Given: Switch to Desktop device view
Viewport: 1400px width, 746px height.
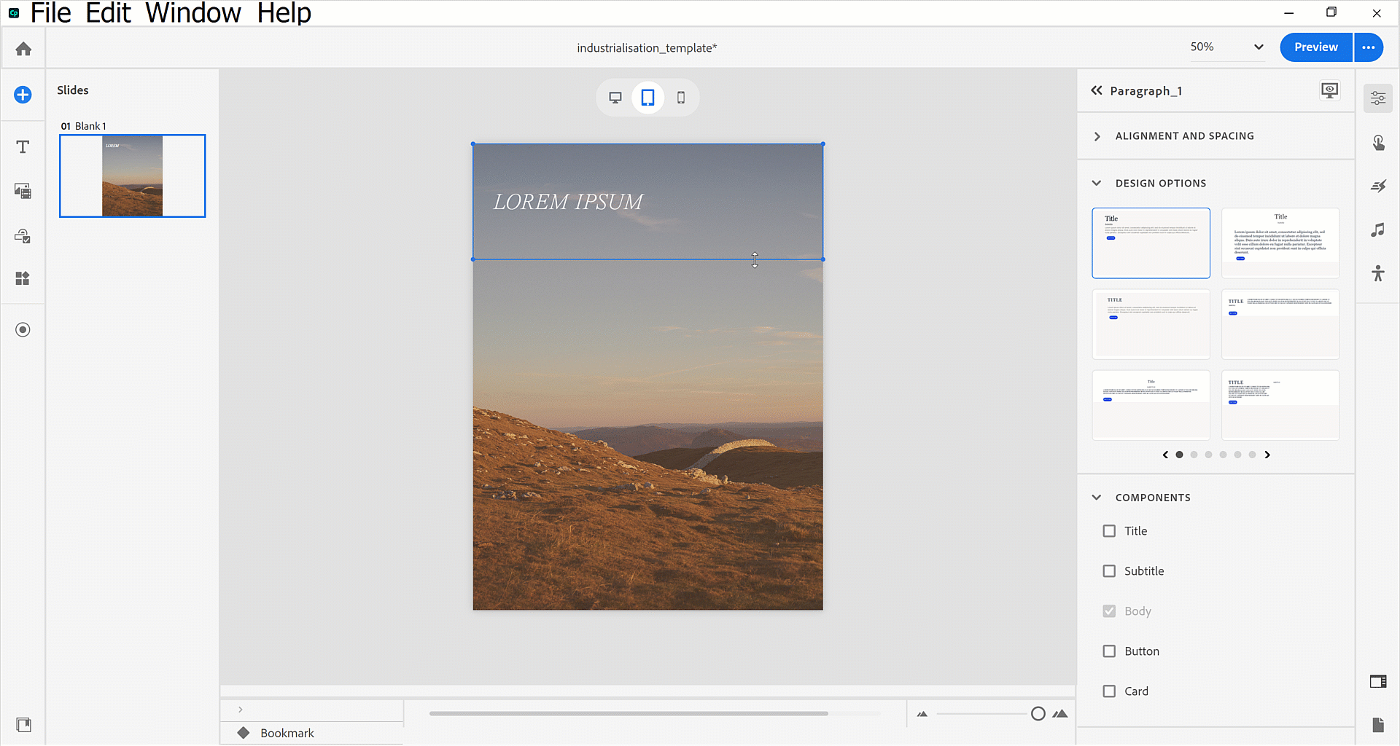Looking at the screenshot, I should pos(615,98).
